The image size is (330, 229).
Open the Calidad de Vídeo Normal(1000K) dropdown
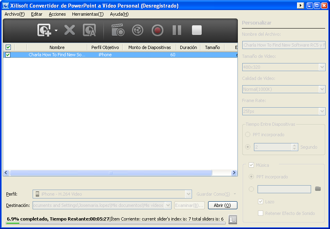tap(322, 89)
